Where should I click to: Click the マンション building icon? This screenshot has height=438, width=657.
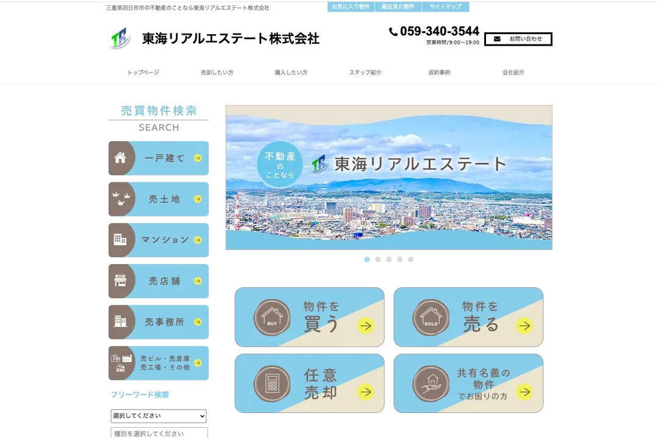120,240
